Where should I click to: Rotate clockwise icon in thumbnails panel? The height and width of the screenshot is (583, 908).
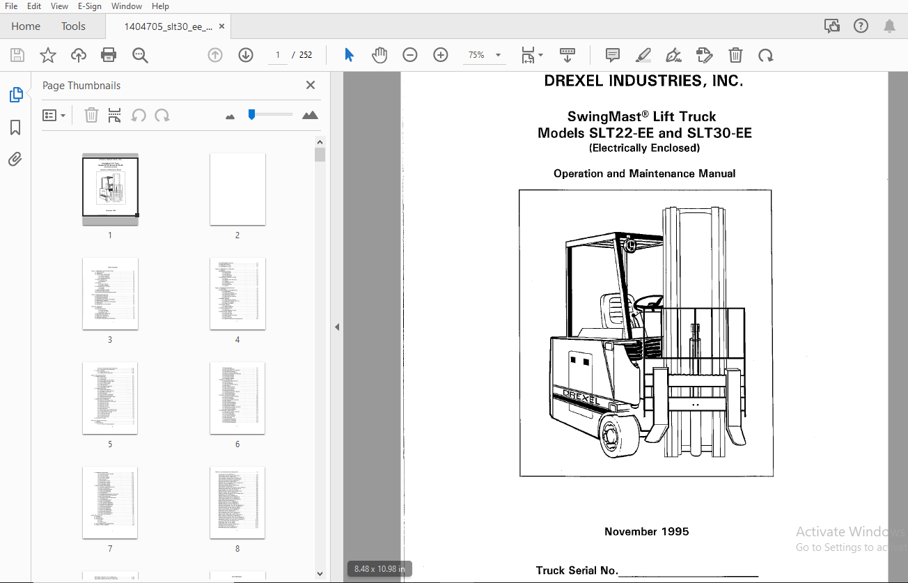pyautogui.click(x=162, y=115)
